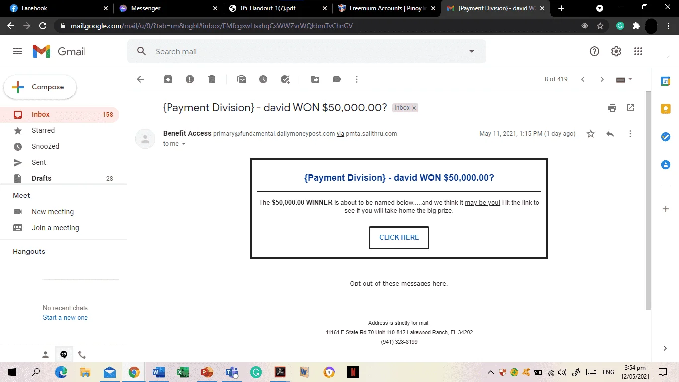
Task: Open Microsoft Word from taskbar
Action: coord(159,372)
